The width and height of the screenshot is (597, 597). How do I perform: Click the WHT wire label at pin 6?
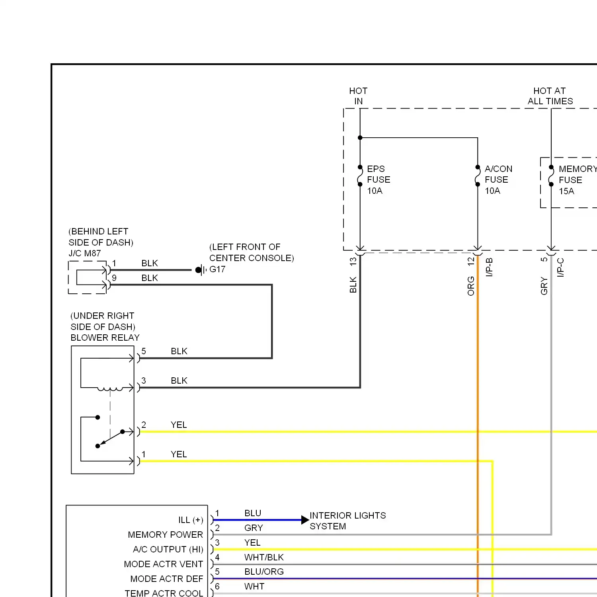[254, 586]
